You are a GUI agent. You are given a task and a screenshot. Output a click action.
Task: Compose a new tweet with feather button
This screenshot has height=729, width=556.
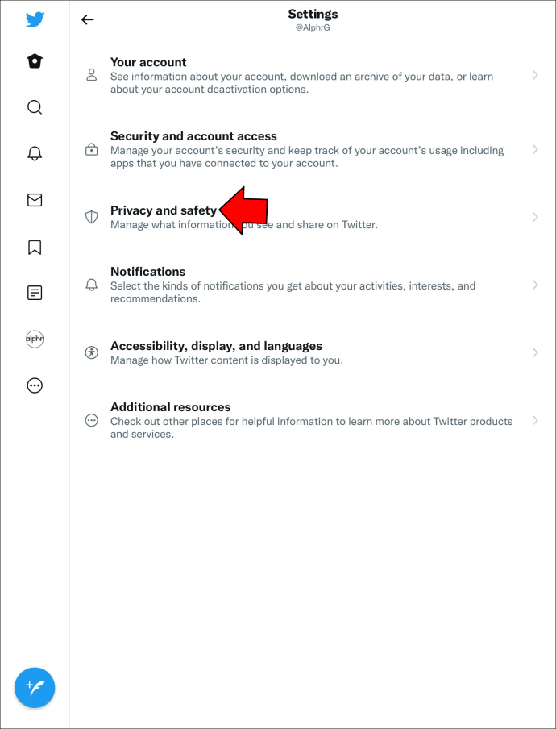click(35, 688)
